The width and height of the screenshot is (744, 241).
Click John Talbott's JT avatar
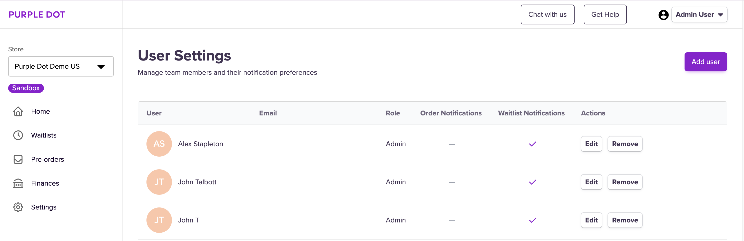[x=159, y=182]
